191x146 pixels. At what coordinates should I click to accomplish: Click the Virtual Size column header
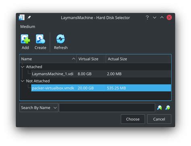91,59
